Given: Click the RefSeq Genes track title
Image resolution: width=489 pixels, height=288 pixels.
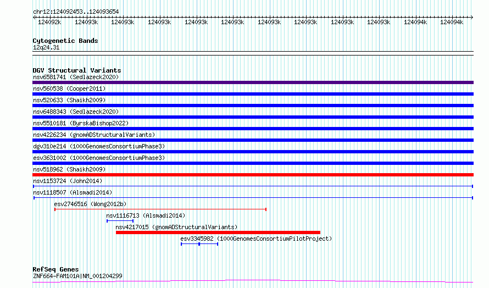Looking at the screenshot, I should pos(55,269).
